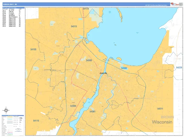
Task: Select the DE PERE row in ZIP index
Action: pyautogui.click(x=11, y=10)
